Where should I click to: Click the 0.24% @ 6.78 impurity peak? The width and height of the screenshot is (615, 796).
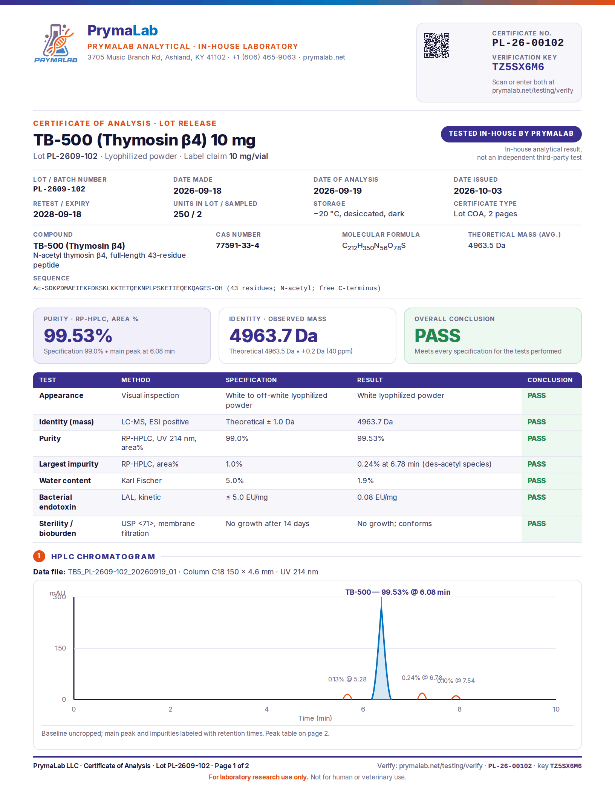tap(422, 696)
